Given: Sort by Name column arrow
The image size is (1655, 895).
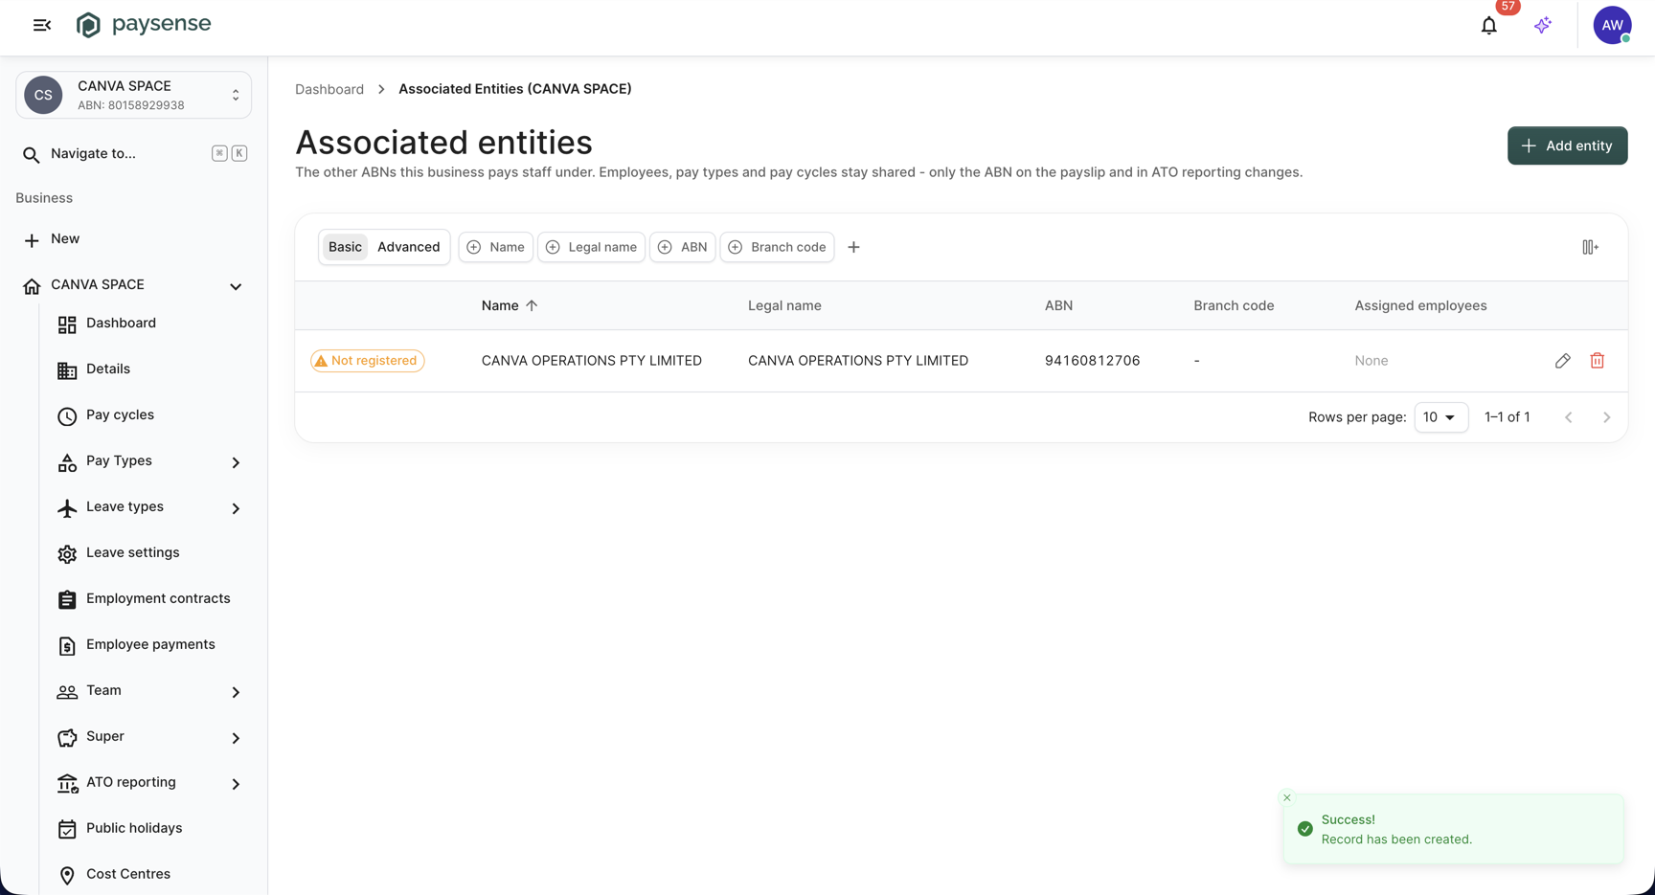Looking at the screenshot, I should tap(532, 305).
